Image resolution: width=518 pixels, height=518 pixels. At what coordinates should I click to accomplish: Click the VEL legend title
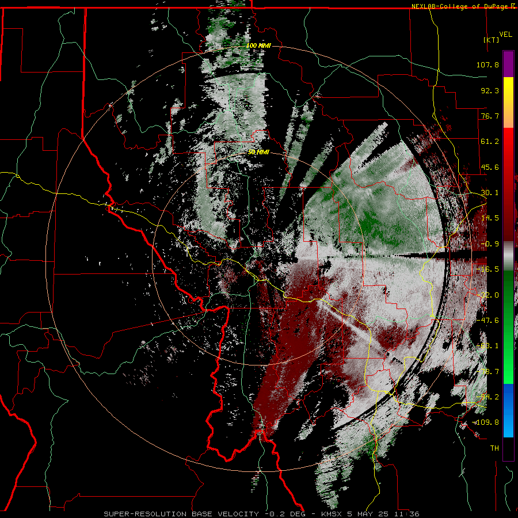506,34
